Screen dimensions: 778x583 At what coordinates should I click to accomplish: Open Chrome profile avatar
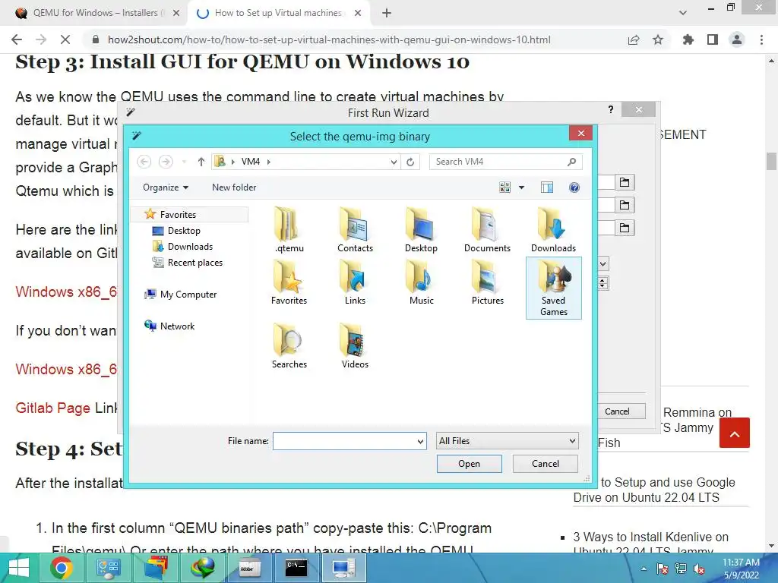click(737, 39)
